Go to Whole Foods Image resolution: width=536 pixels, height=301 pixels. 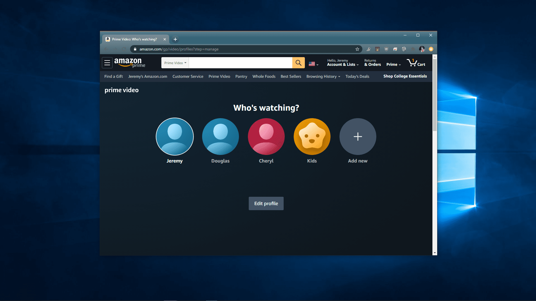coord(264,76)
